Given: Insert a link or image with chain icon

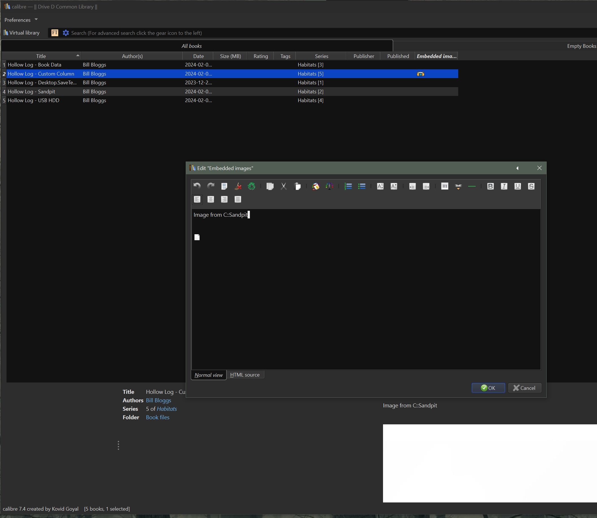Looking at the screenshot, I should coord(458,186).
